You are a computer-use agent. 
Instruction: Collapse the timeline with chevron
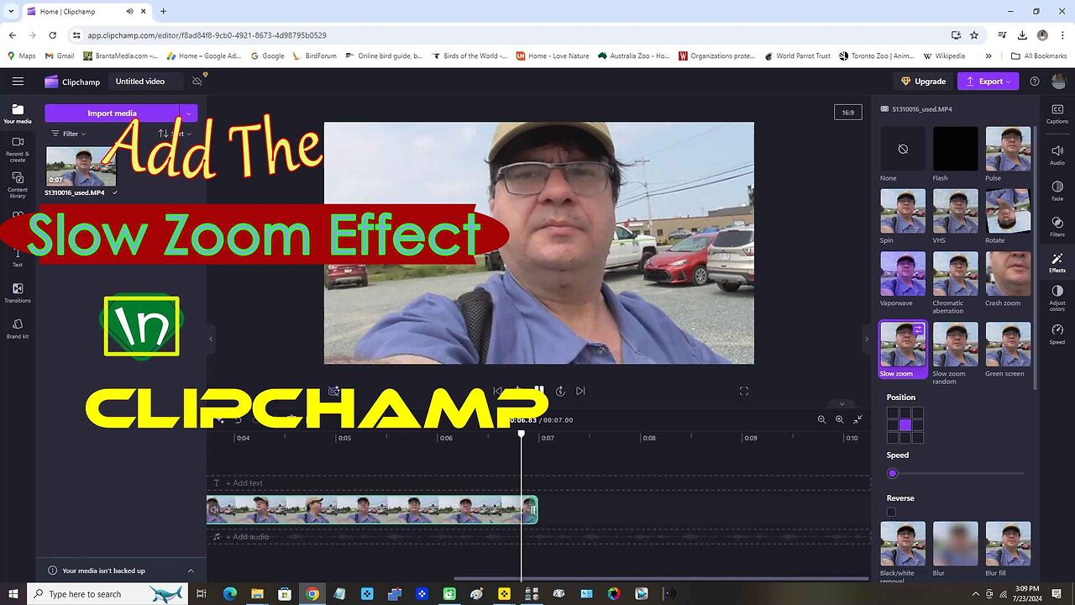click(842, 403)
